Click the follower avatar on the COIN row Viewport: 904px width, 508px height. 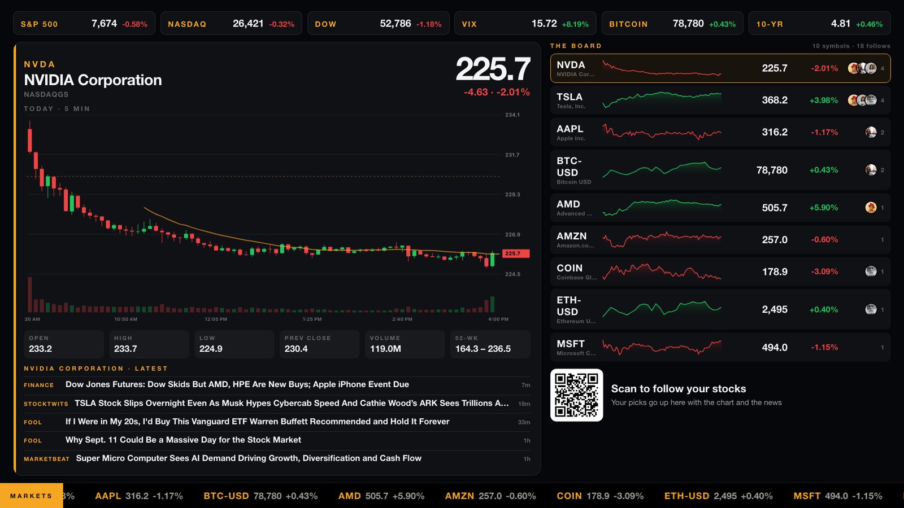click(x=871, y=271)
